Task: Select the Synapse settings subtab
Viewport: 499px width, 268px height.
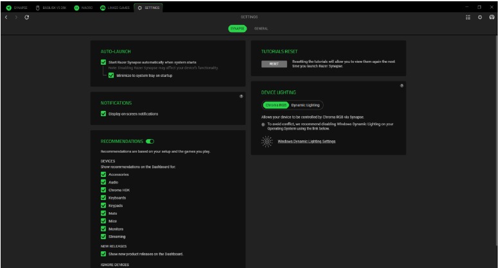Action: [x=238, y=29]
